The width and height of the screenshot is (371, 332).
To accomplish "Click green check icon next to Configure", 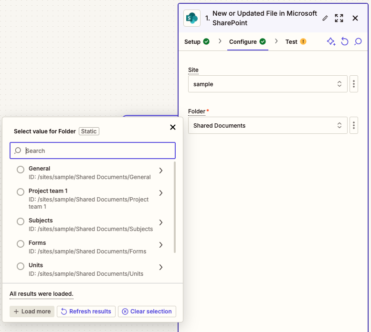I will tap(263, 41).
